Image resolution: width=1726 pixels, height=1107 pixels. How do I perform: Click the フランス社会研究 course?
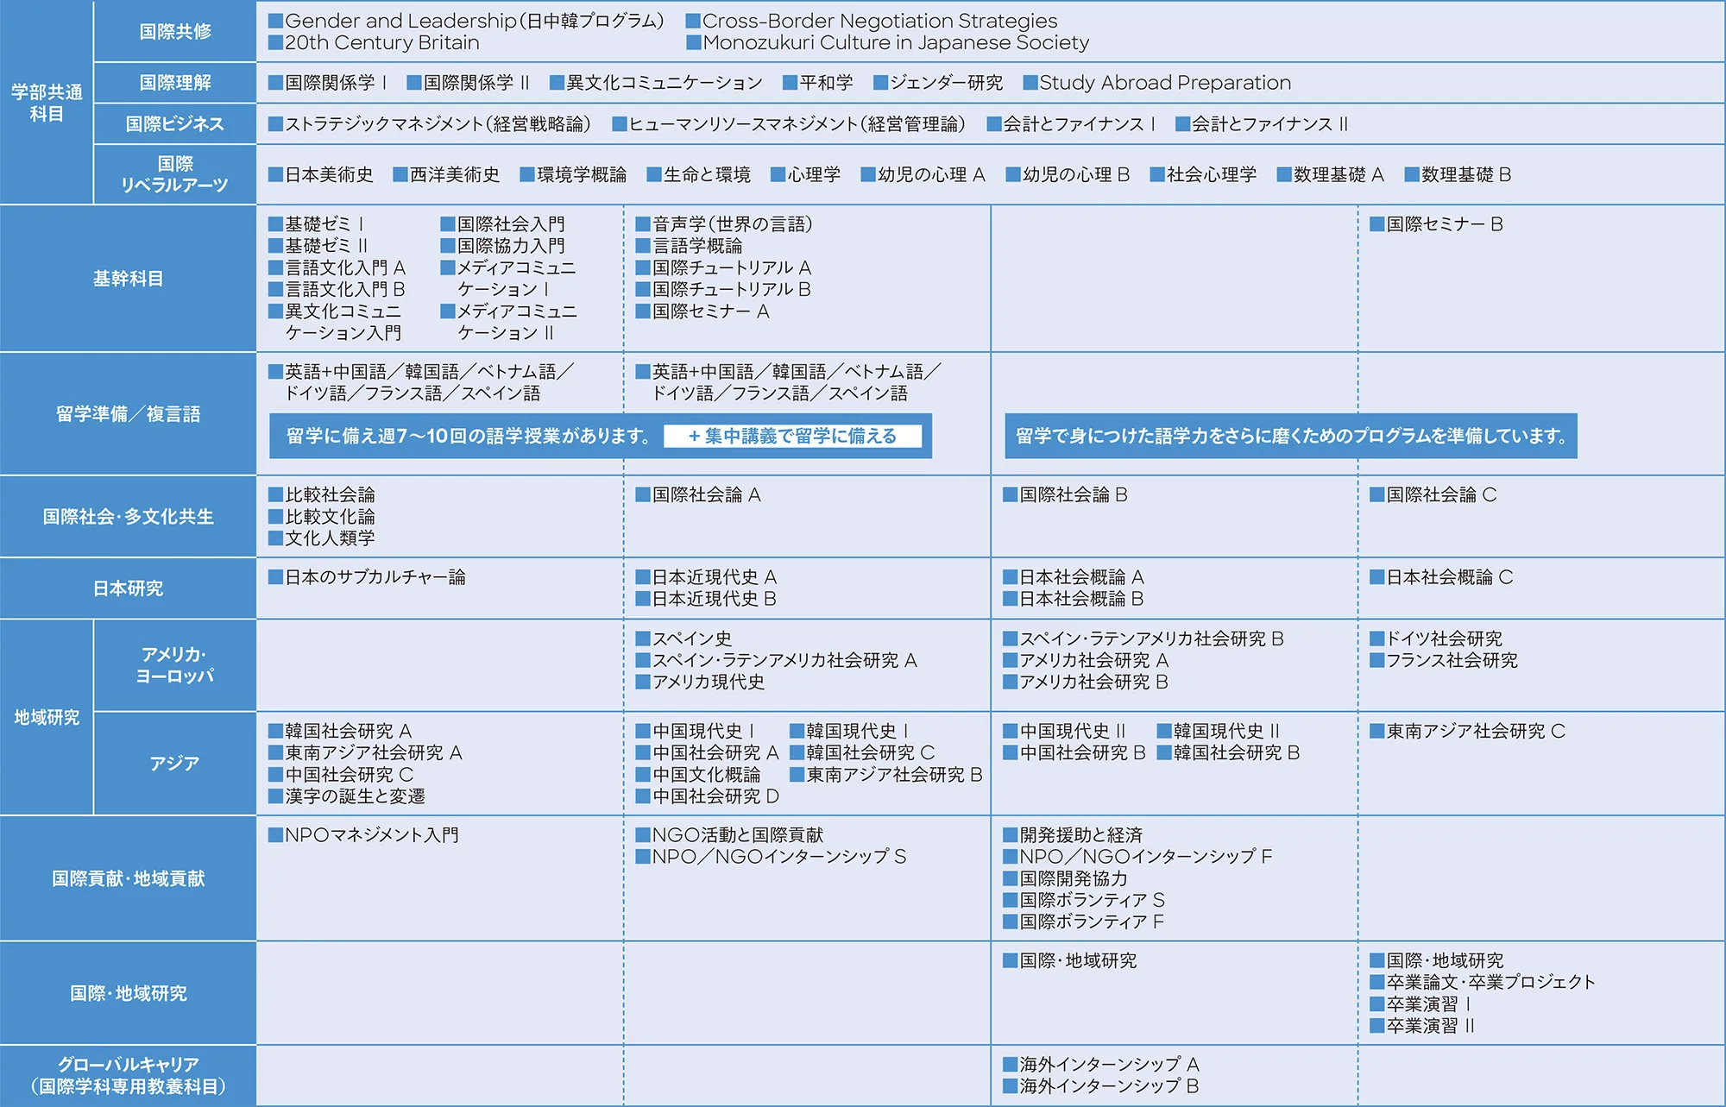(x=1445, y=660)
